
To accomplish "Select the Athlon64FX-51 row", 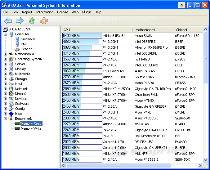I will pos(131,36).
